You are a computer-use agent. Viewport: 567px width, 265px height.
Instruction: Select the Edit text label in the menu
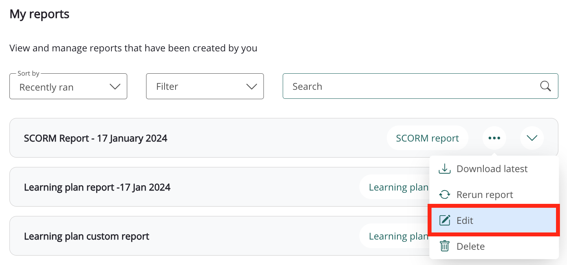click(x=465, y=220)
